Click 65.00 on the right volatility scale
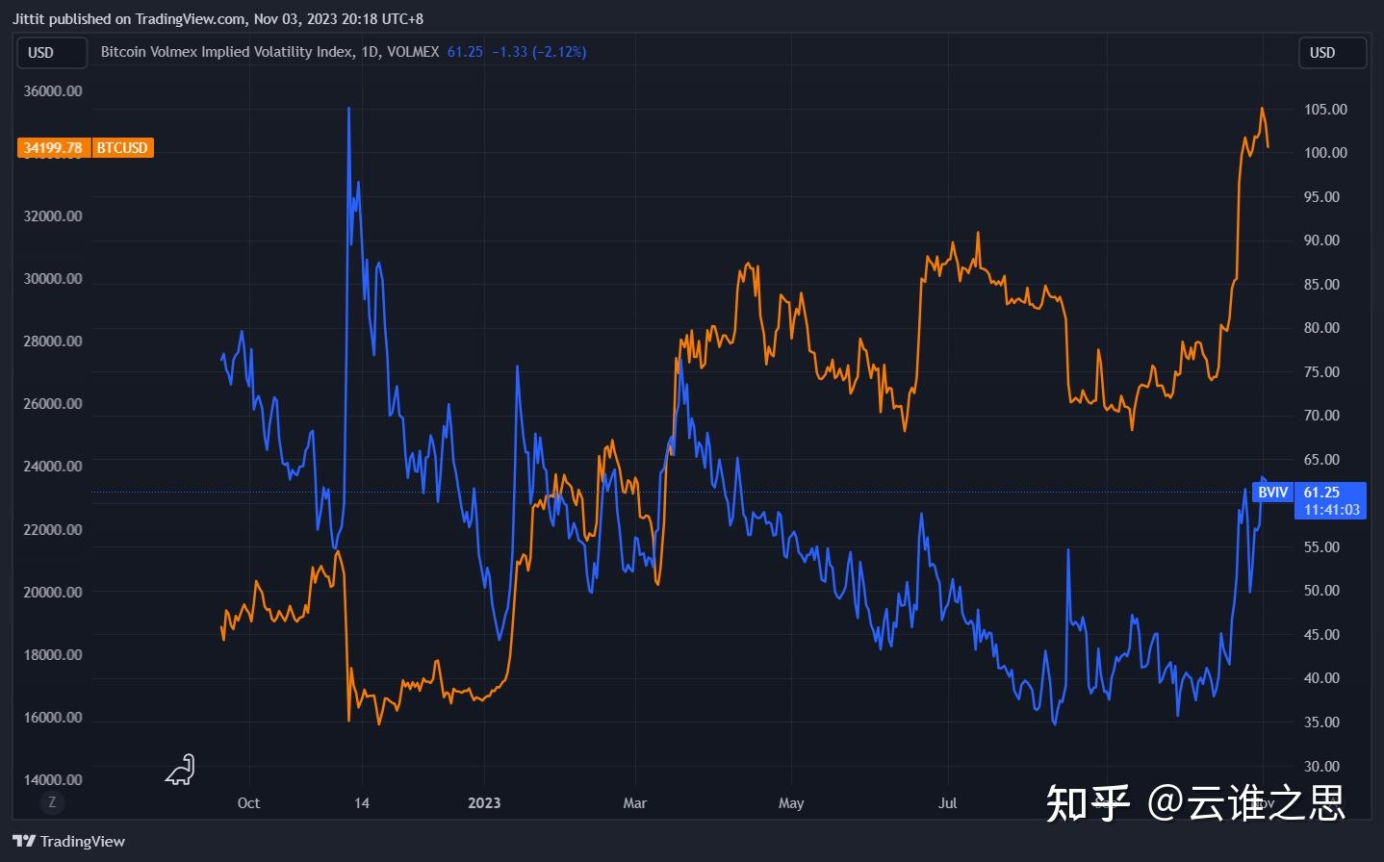 [1321, 459]
